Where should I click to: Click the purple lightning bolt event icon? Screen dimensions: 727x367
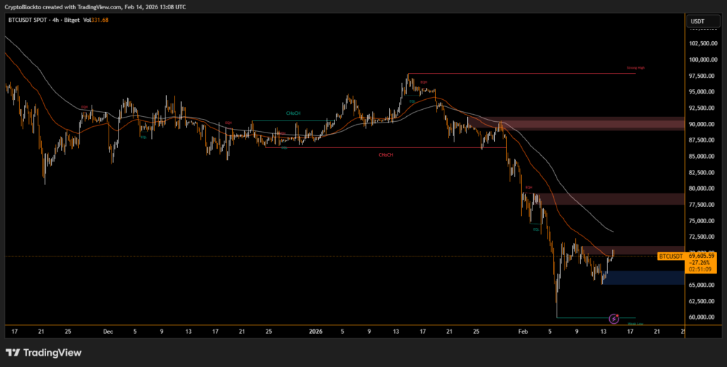[x=614, y=320]
